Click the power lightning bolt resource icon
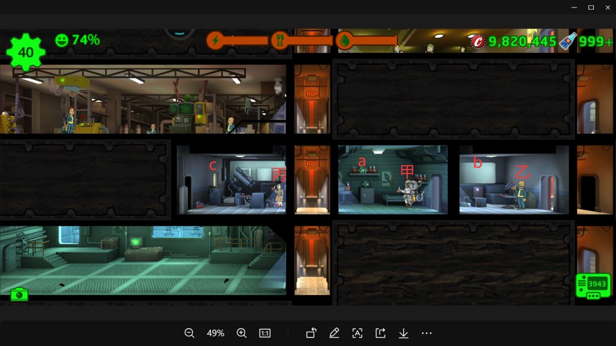616x346 pixels. [x=215, y=40]
